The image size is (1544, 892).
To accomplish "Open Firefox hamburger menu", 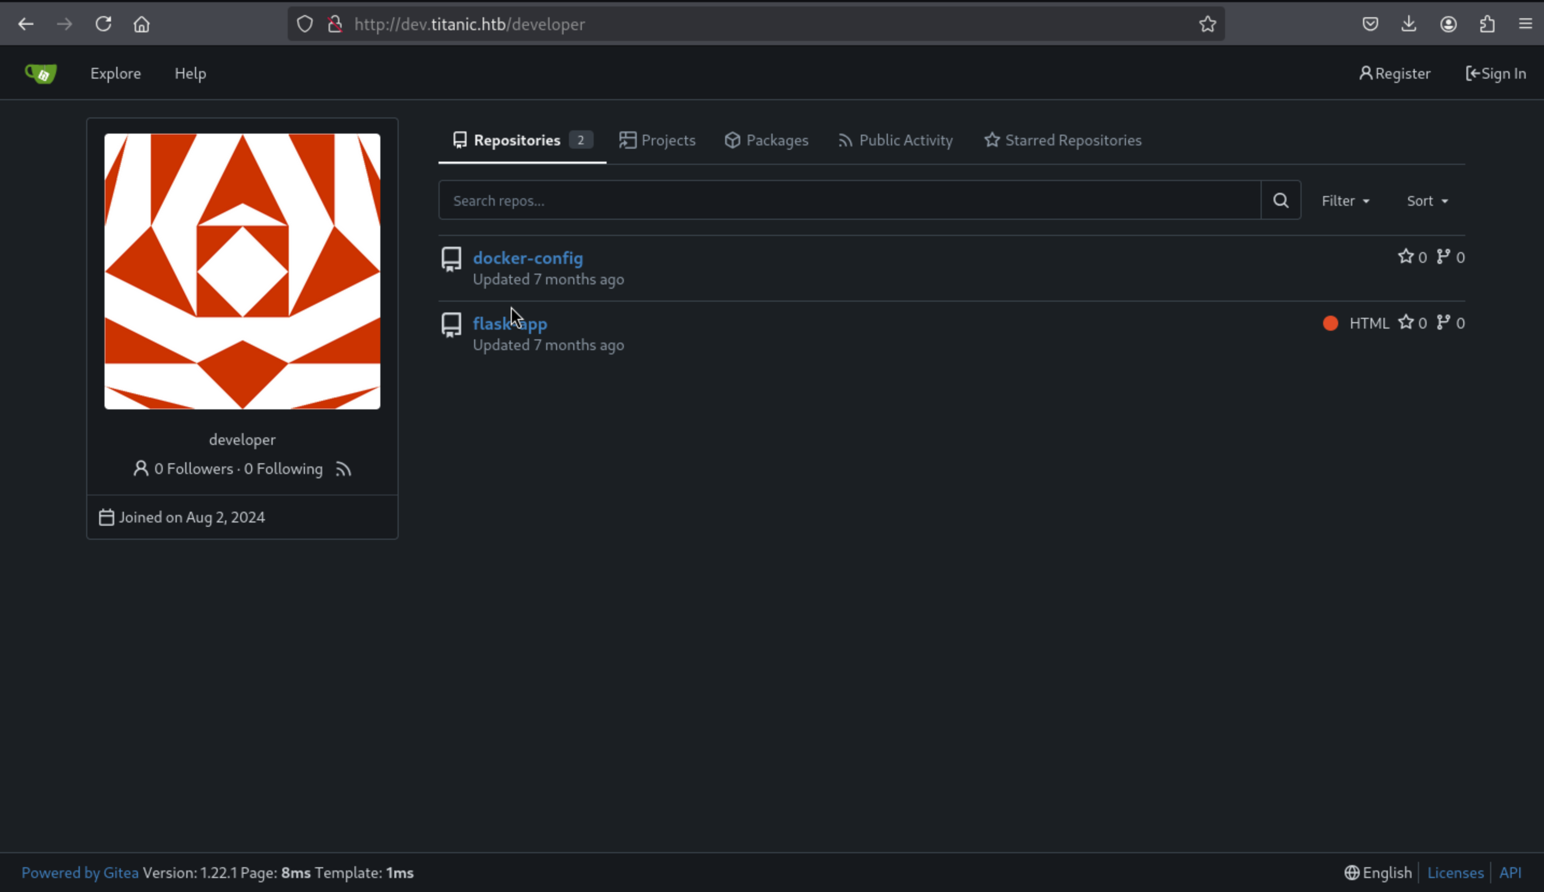I will pyautogui.click(x=1525, y=24).
